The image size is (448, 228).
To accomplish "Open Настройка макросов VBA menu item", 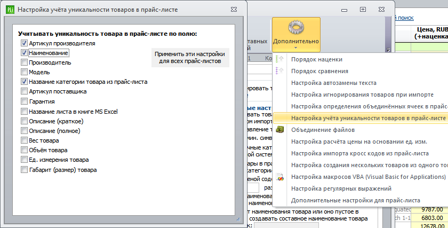I will tap(361, 177).
